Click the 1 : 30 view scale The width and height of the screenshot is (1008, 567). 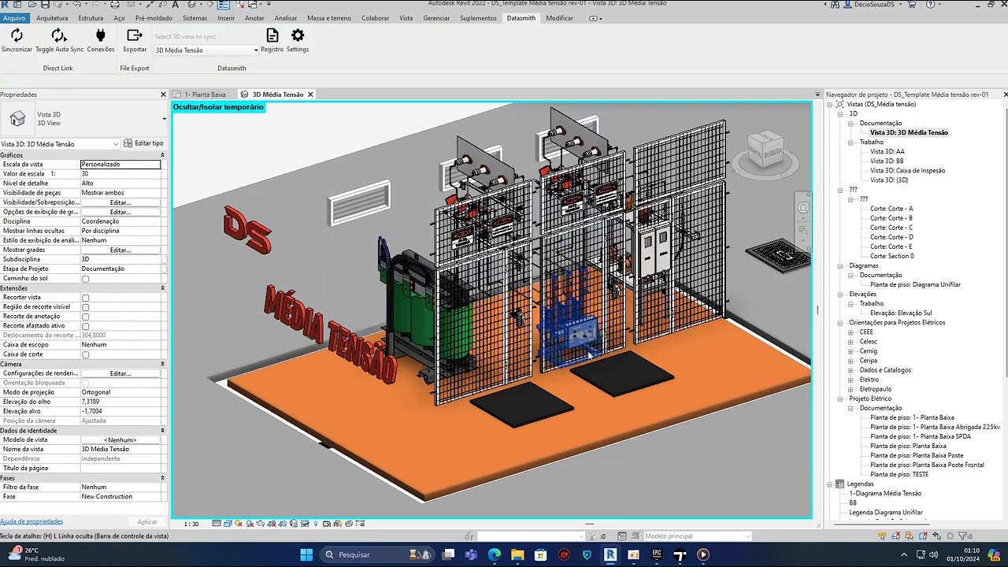pyautogui.click(x=191, y=524)
